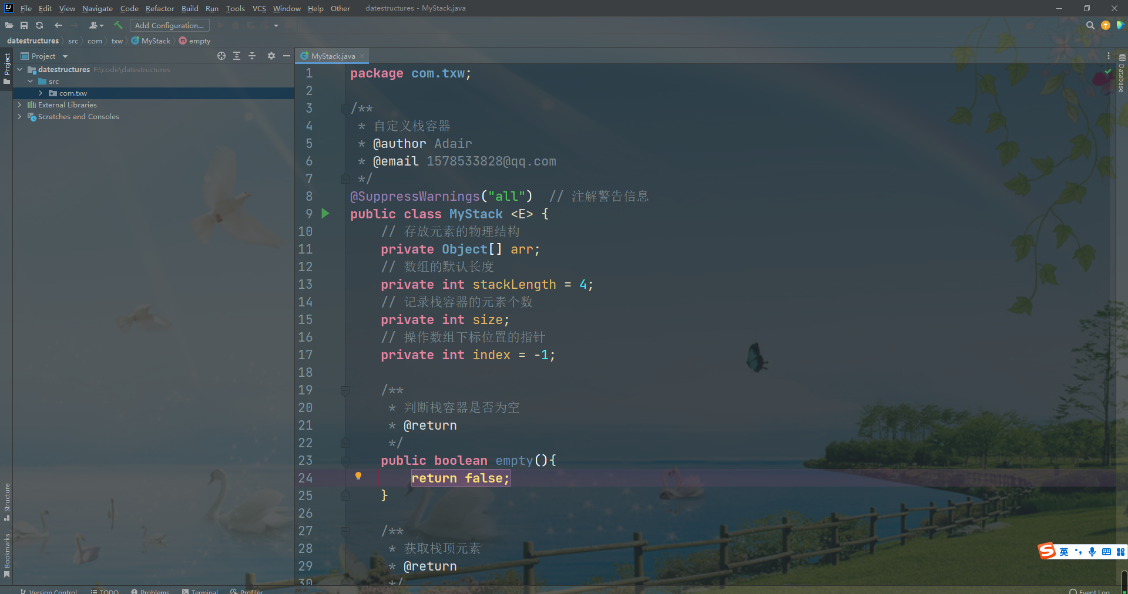Click the green run gutter icon at line 9
The width and height of the screenshot is (1128, 594).
click(325, 214)
